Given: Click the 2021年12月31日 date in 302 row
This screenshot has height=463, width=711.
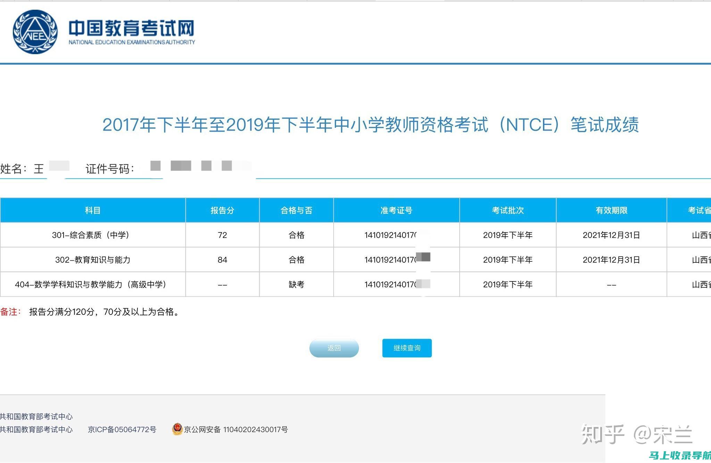Looking at the screenshot, I should pyautogui.click(x=611, y=260).
